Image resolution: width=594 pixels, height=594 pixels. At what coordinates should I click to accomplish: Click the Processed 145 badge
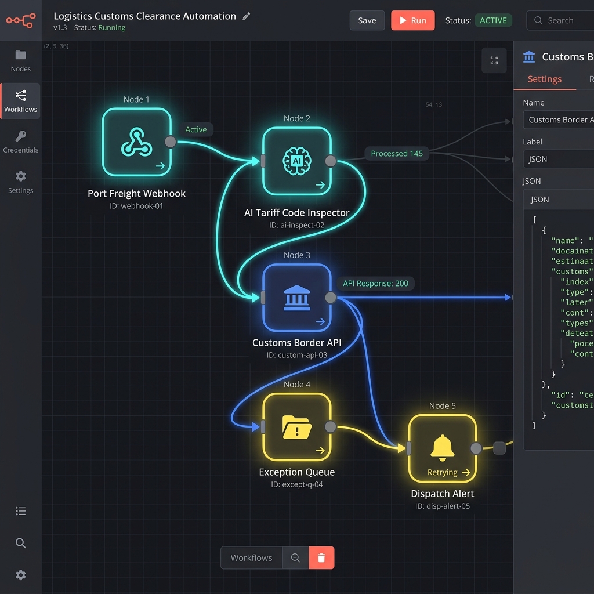click(x=397, y=153)
